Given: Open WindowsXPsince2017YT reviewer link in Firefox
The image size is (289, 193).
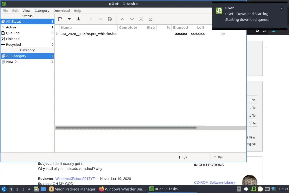Looking at the screenshot, I should pos(75,179).
